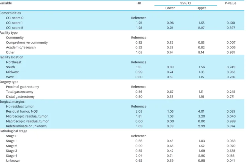The height and width of the screenshot is (162, 247).
Task: Click P-value 0.005 for Academic/research
Action: click(231, 47)
